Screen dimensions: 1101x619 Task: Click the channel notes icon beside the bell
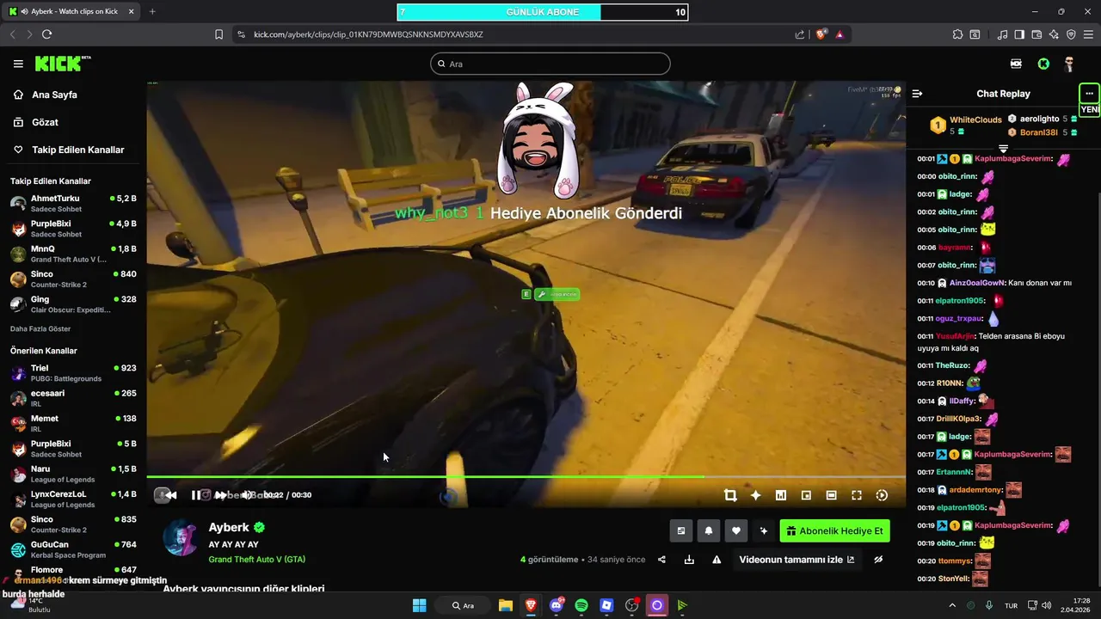click(681, 531)
